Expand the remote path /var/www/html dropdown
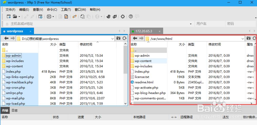The height and width of the screenshot is (125, 257). [243, 39]
